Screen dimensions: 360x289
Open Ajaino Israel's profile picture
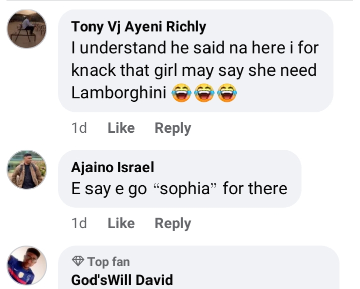pyautogui.click(x=27, y=170)
